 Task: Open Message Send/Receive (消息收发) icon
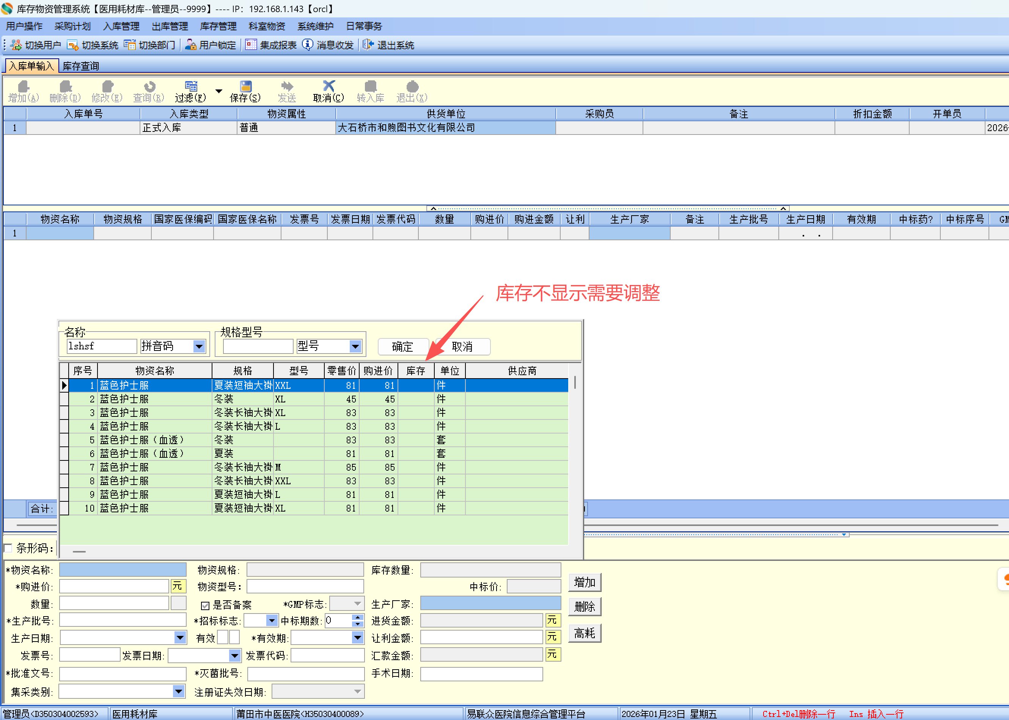coord(308,45)
